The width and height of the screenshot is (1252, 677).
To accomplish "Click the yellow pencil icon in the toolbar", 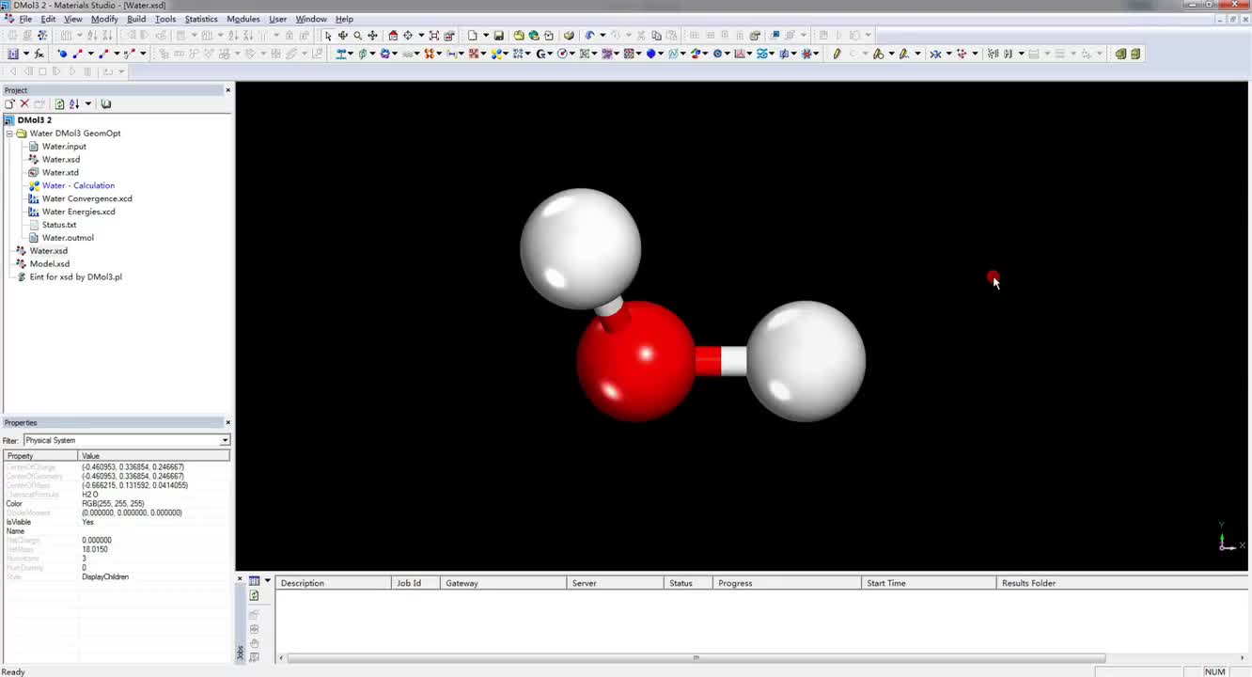I will pyautogui.click(x=836, y=54).
